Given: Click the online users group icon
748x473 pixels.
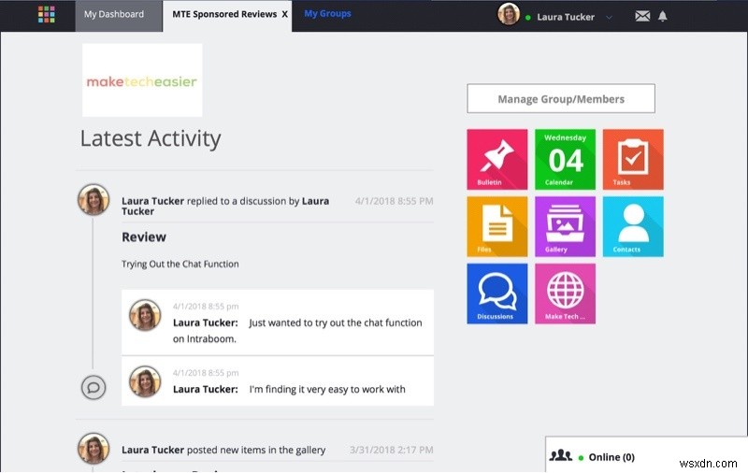Looking at the screenshot, I should (560, 455).
